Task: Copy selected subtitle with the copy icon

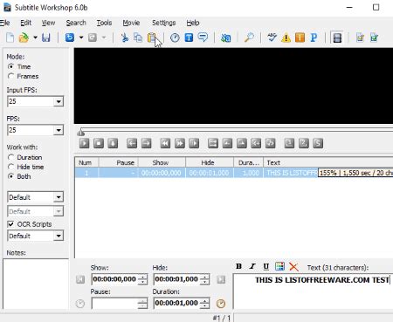Action: [x=138, y=38]
